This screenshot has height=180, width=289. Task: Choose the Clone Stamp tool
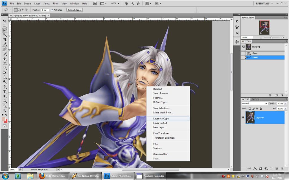point(5,58)
